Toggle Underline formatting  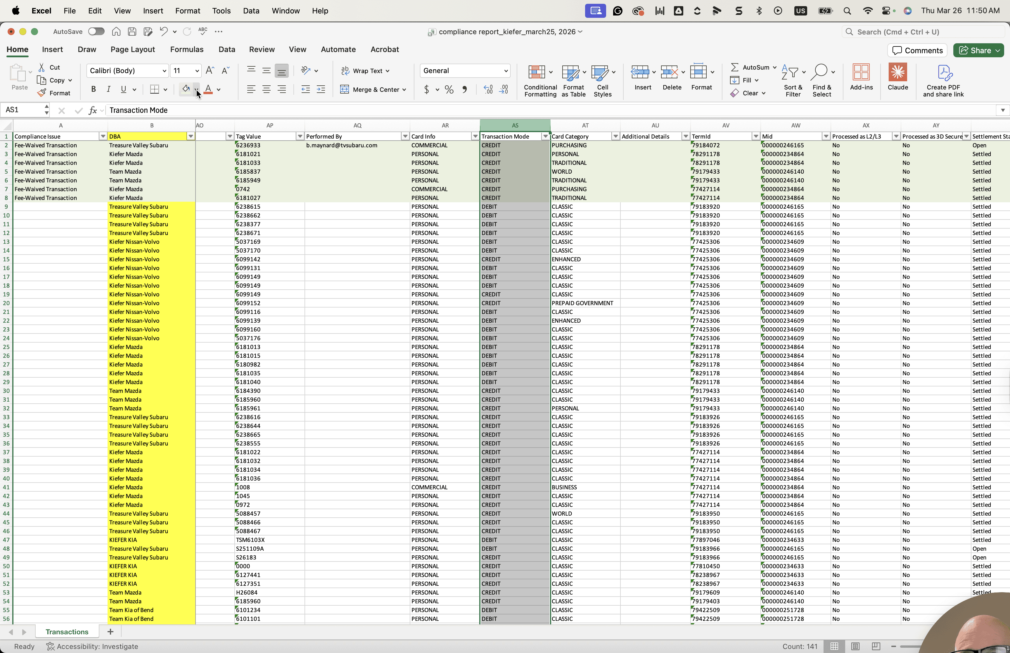[123, 89]
